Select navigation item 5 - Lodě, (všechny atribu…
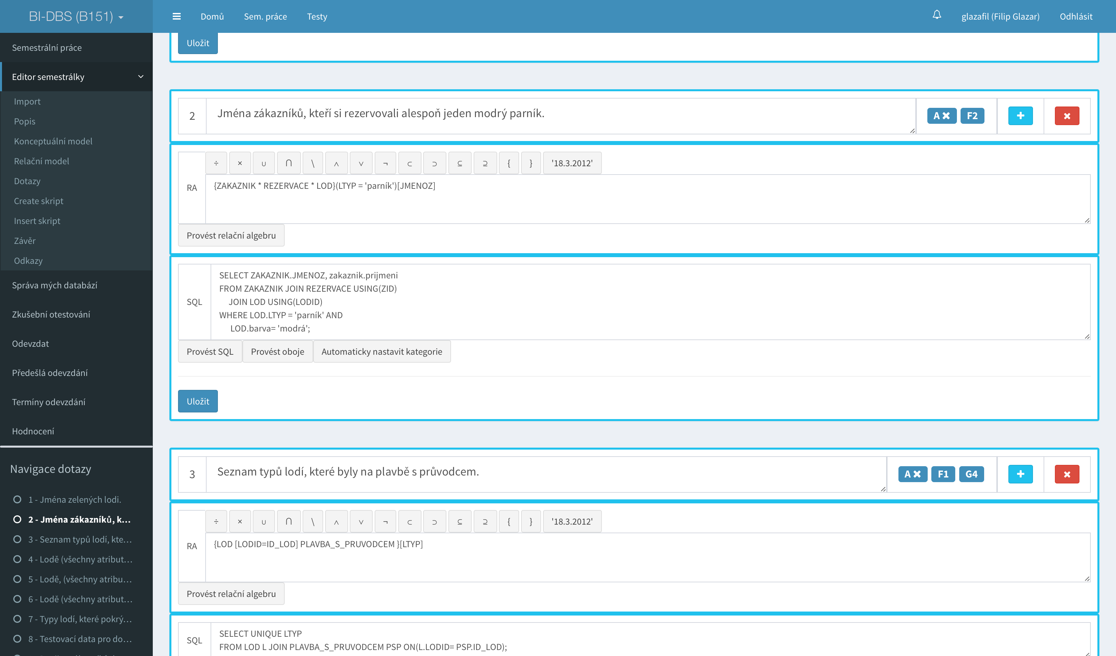The width and height of the screenshot is (1116, 656). coord(80,579)
